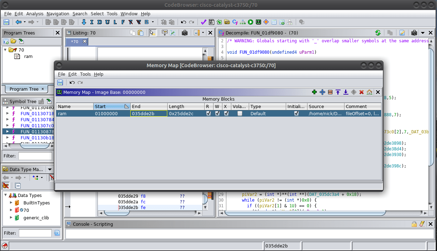Open the Analysis menu in CodeBrowser

pyautogui.click(x=35, y=14)
